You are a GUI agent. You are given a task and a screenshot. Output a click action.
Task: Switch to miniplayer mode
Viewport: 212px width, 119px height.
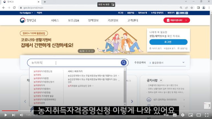(191, 115)
